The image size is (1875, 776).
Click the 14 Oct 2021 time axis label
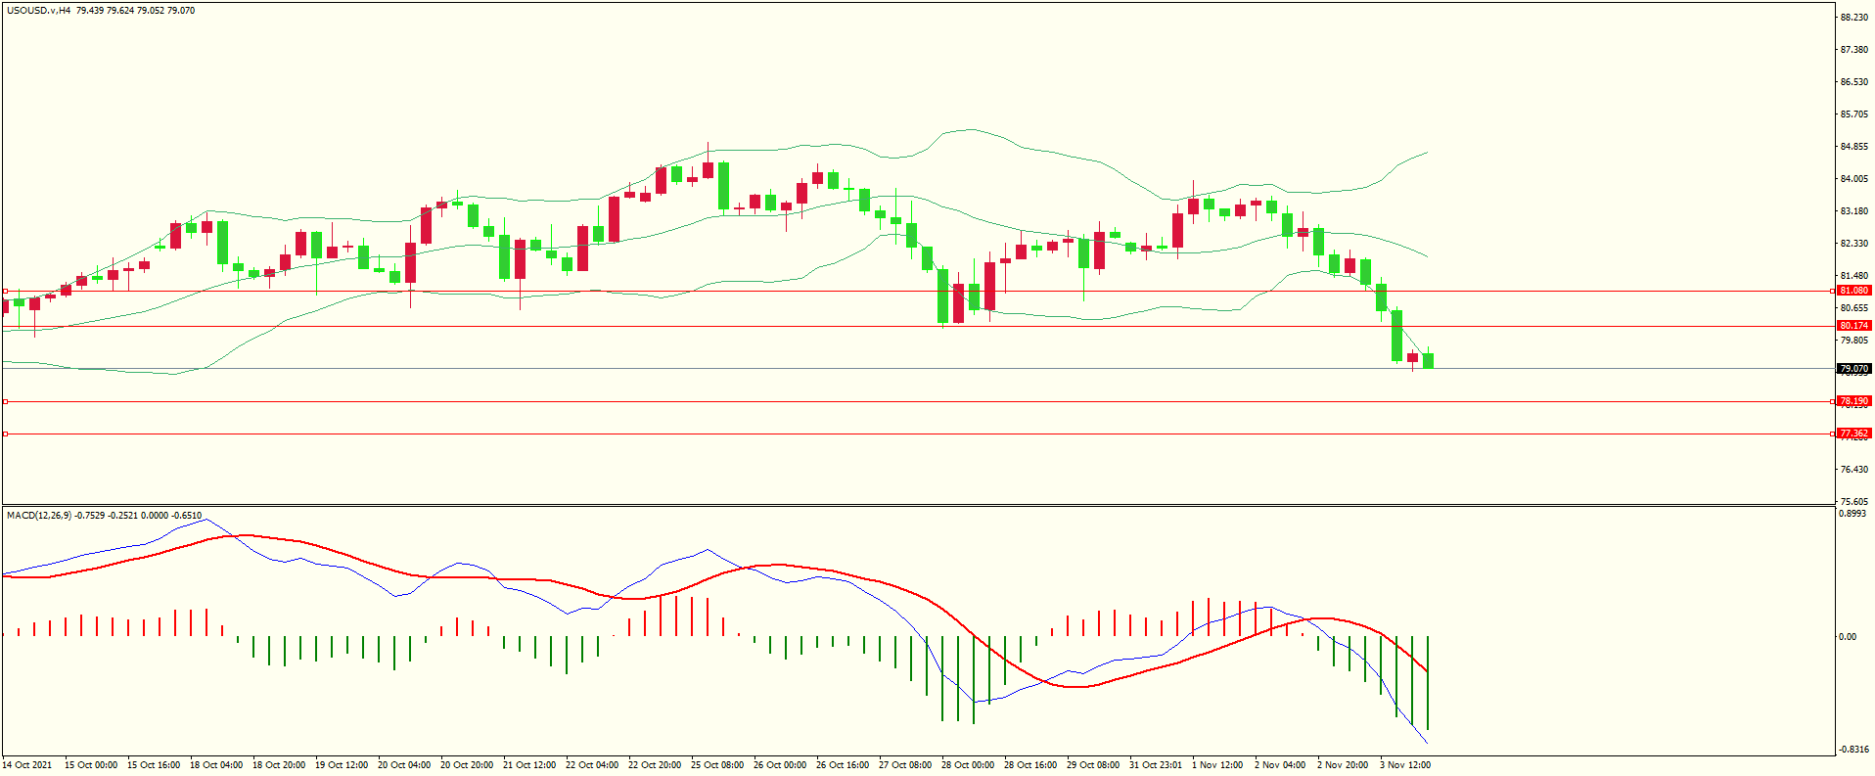[27, 765]
